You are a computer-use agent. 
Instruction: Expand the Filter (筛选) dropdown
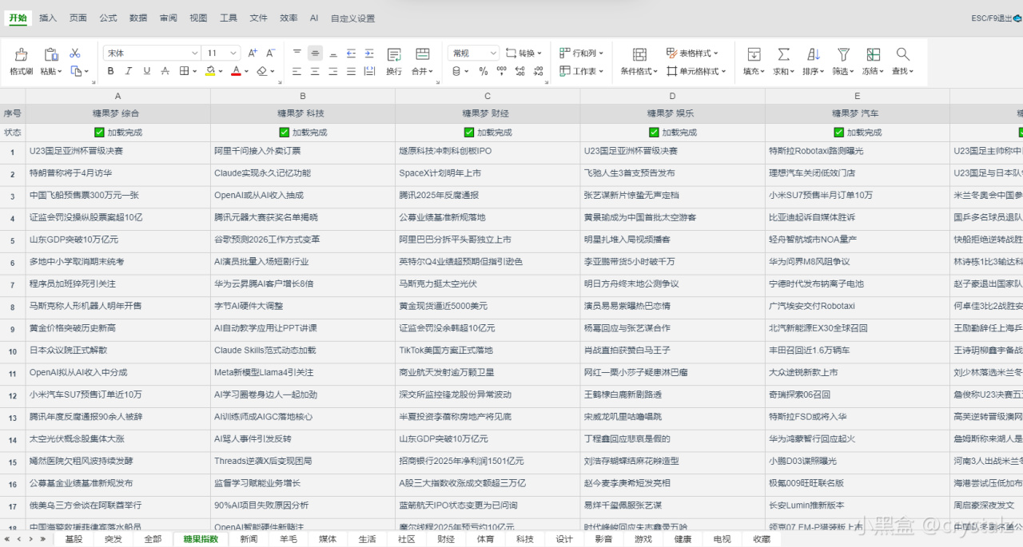(x=843, y=71)
